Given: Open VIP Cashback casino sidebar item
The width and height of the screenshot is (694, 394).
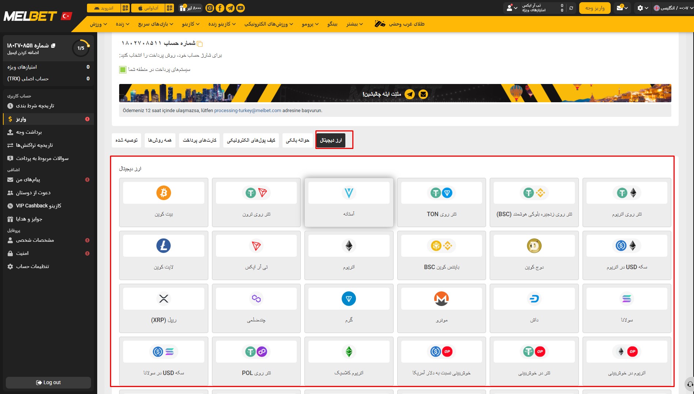Looking at the screenshot, I should [48, 206].
